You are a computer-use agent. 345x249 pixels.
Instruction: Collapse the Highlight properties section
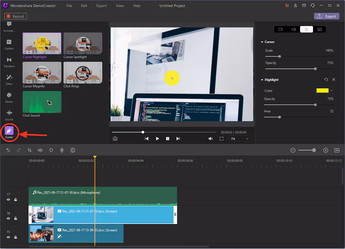pos(262,80)
